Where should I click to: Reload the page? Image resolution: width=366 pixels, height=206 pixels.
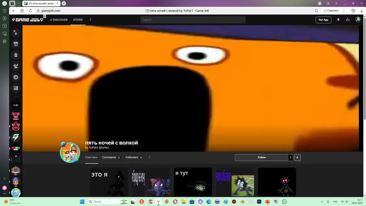(30, 11)
